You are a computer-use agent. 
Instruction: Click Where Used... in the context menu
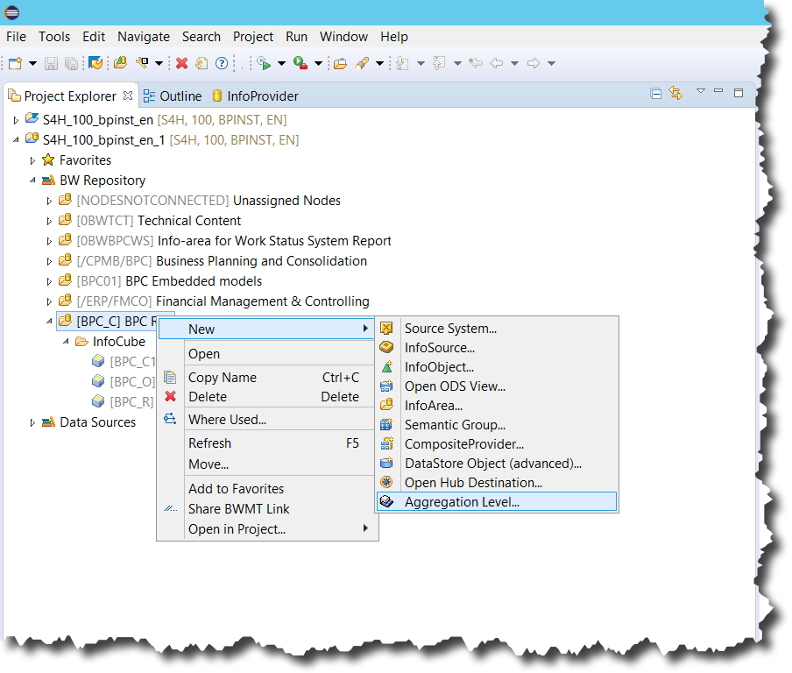(x=227, y=420)
